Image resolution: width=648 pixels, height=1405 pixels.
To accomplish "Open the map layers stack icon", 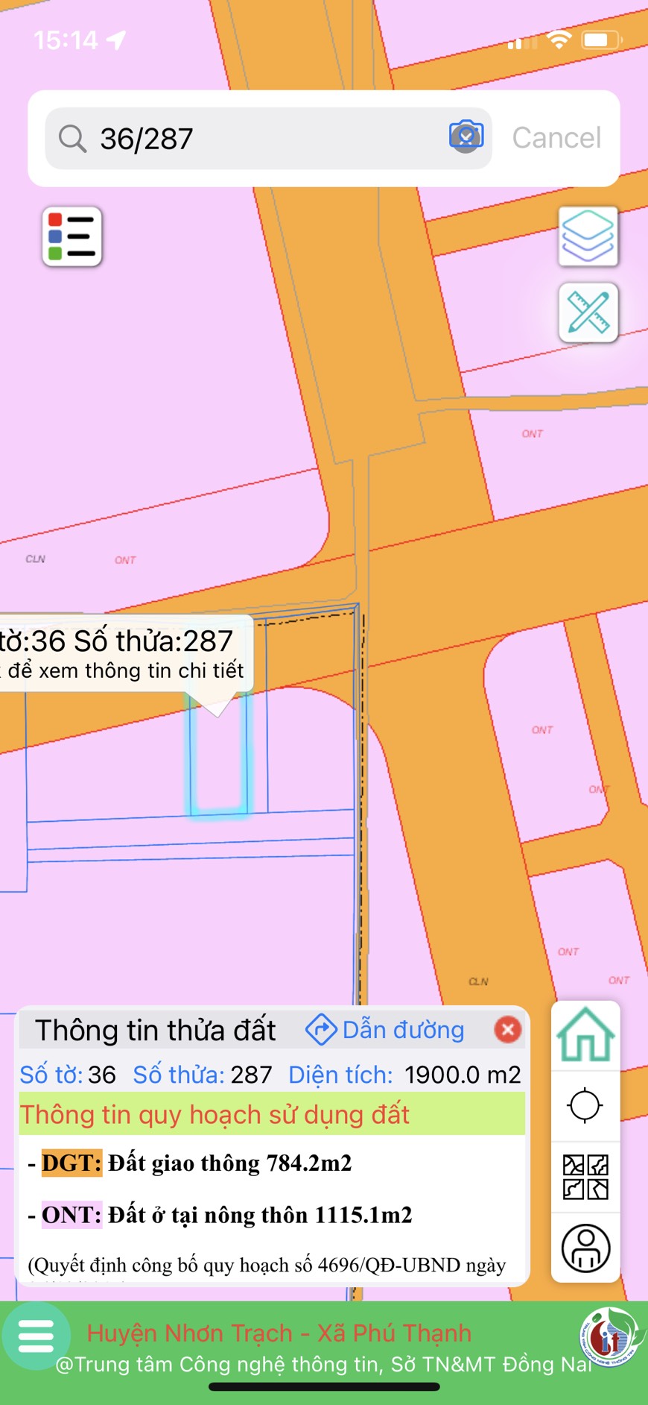I will (x=588, y=236).
